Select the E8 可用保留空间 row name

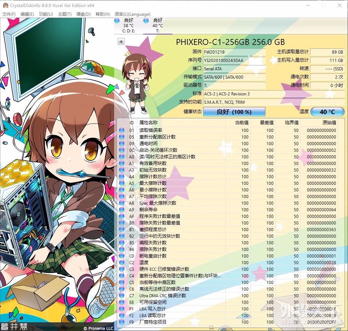click(x=153, y=302)
